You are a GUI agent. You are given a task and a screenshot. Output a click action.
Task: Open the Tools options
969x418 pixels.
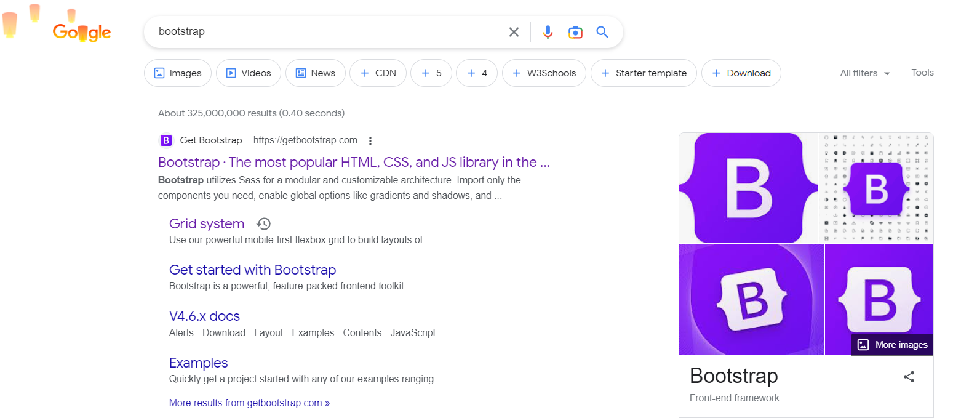[x=922, y=73]
